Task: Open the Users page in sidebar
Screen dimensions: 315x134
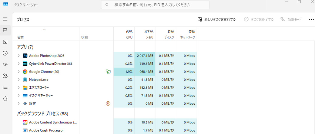Action: pos(5,76)
